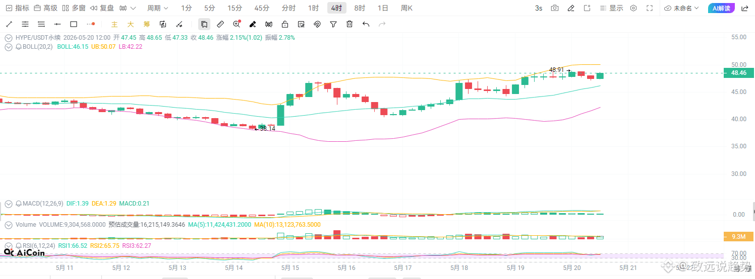The image size is (755, 279).
Task: Click the 筹 chip distribution icon
Action: tap(147, 24)
